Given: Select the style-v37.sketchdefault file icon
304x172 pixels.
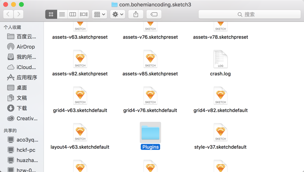Looking at the screenshot, I should click(x=220, y=132).
